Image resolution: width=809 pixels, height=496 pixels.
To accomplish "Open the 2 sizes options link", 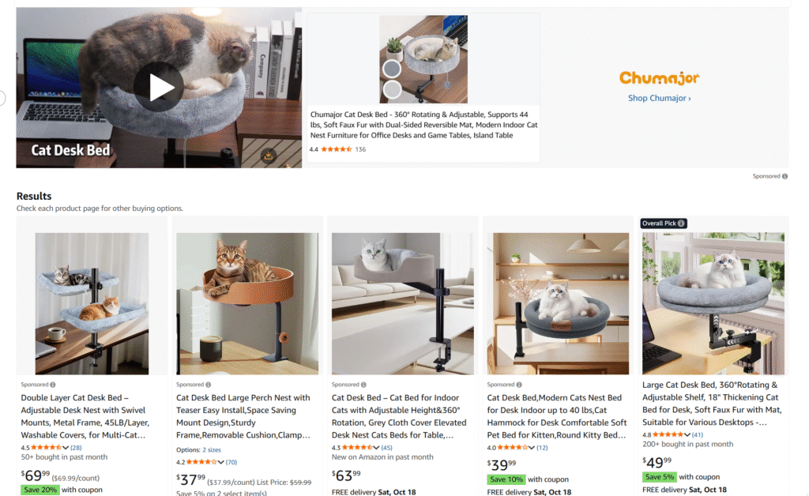I will 212,449.
